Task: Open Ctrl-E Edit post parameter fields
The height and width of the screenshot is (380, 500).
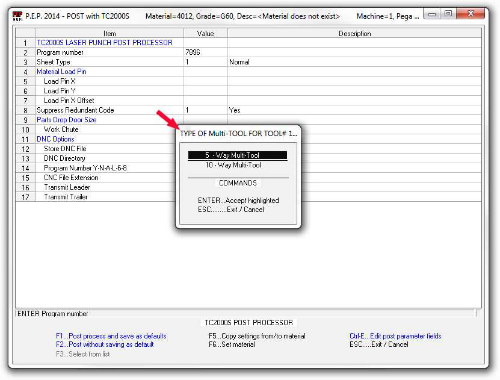Action: (x=395, y=336)
